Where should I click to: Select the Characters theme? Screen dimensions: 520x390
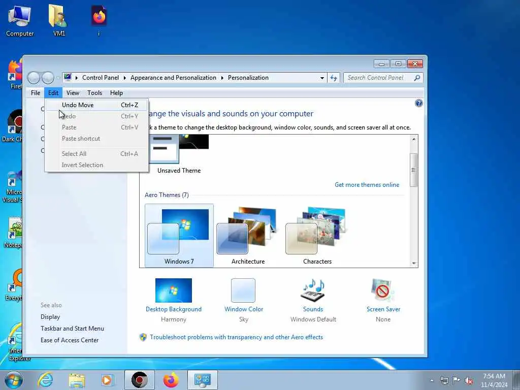(x=317, y=236)
